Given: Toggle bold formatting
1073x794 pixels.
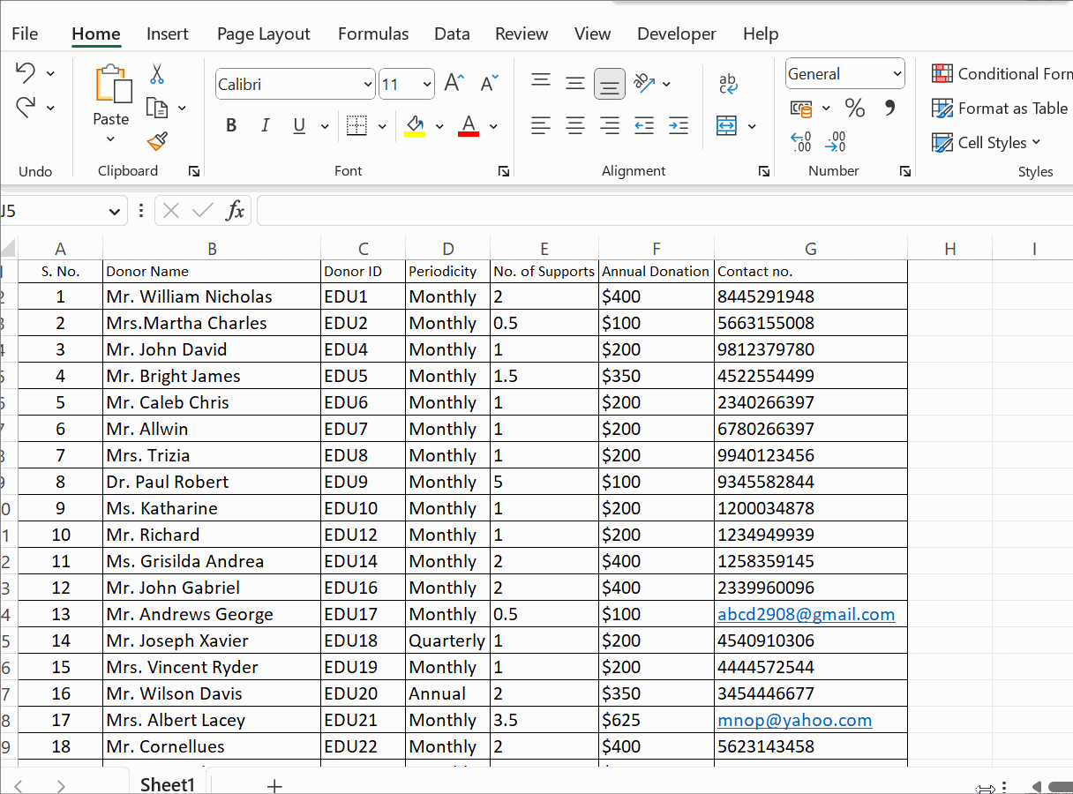Looking at the screenshot, I should click(x=230, y=124).
